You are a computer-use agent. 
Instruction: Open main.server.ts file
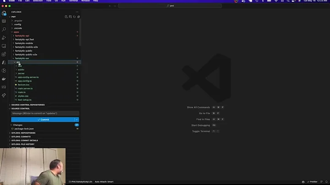point(25,88)
